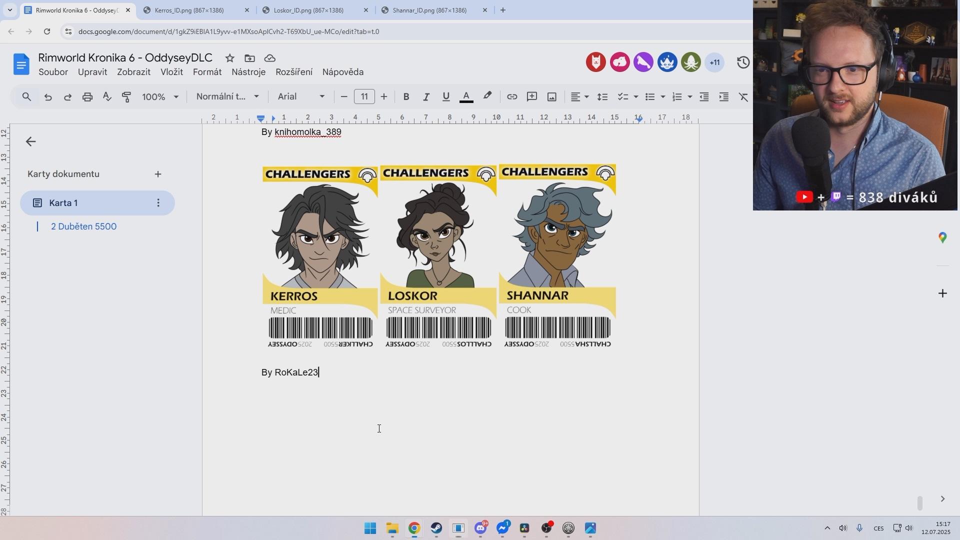This screenshot has width=960, height=540.
Task: Add a comment
Action: [x=532, y=97]
